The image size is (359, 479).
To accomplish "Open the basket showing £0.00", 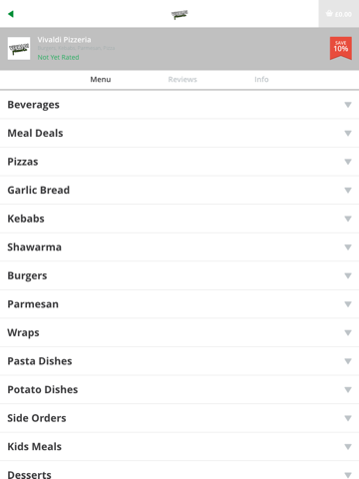I will point(339,14).
